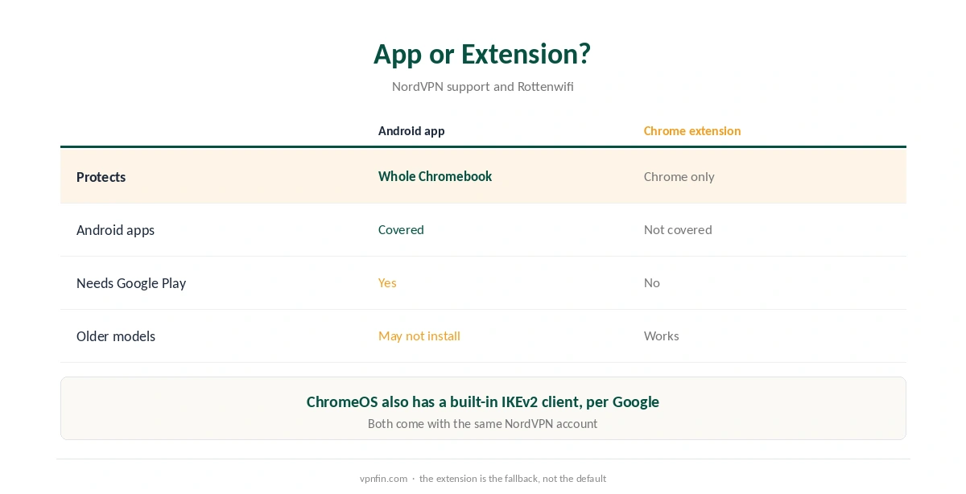Click 'the extension is the fallback' footer note
The width and height of the screenshot is (966, 494).
pos(513,478)
